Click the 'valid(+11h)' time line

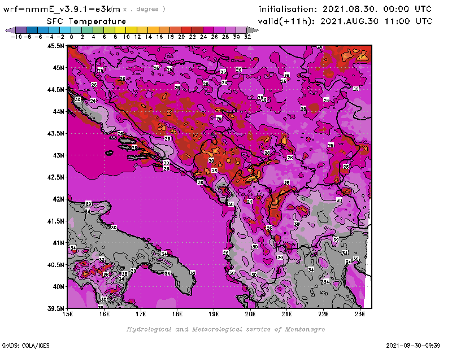tap(345, 21)
